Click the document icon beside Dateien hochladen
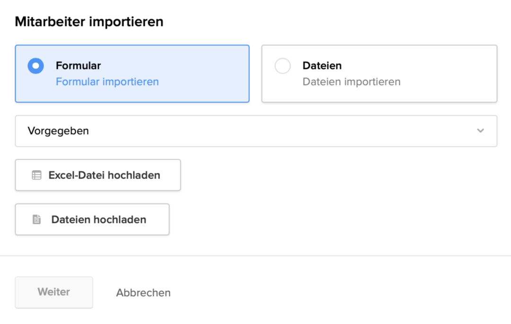The height and width of the screenshot is (324, 511). click(x=36, y=220)
